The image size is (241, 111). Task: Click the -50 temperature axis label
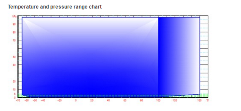[x=35, y=100]
